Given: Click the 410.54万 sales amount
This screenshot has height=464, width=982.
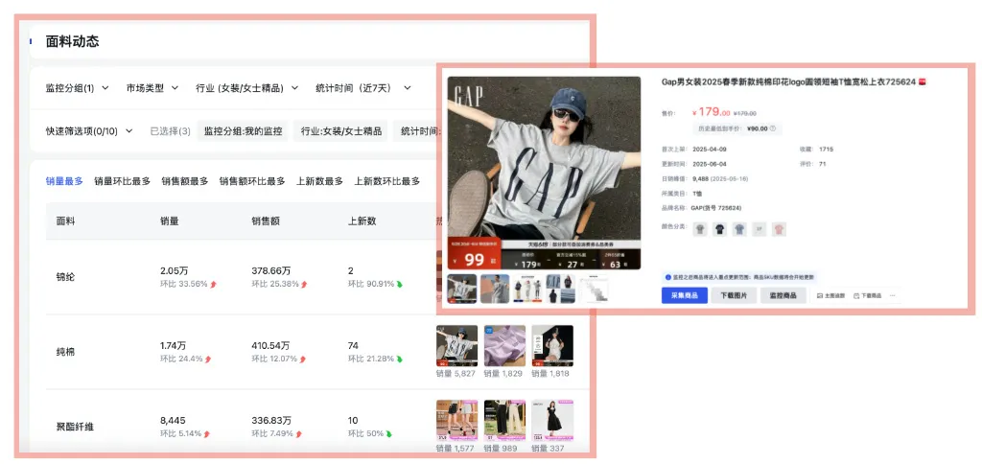Looking at the screenshot, I should click(270, 346).
